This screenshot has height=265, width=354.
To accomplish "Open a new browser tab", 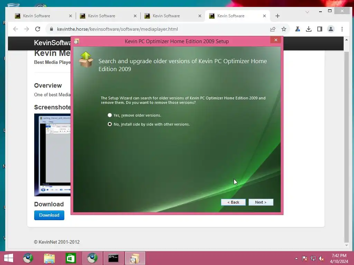I will tap(278, 16).
